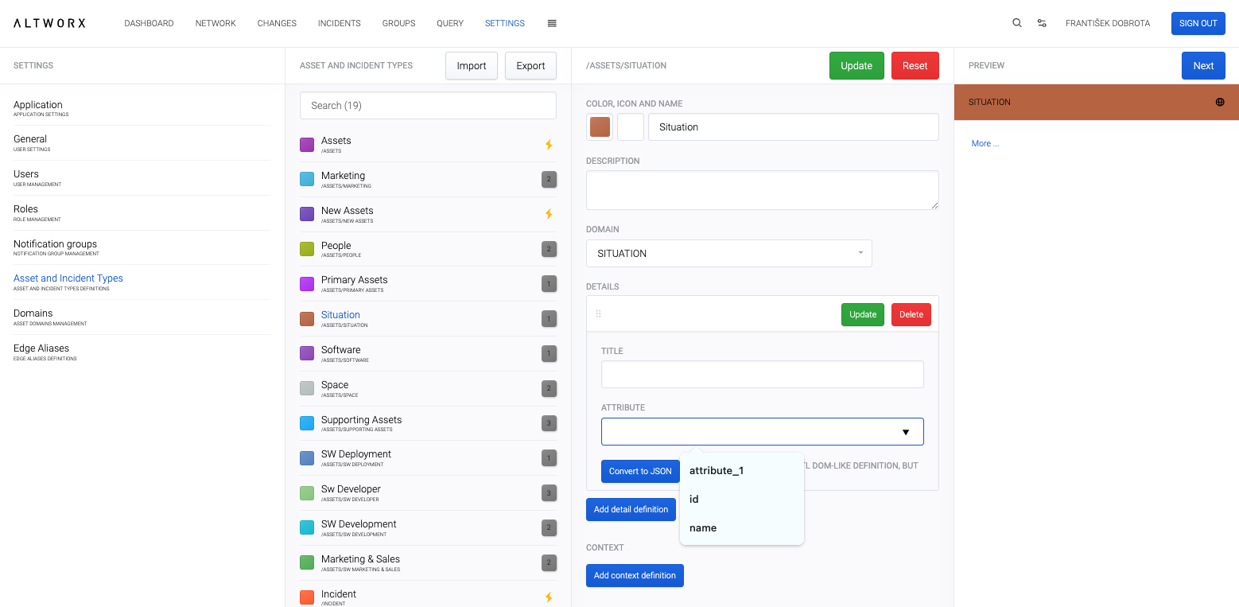The height and width of the screenshot is (607, 1239).
Task: Open the Domain dropdown showing SITUATION
Action: [x=728, y=254]
